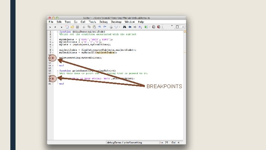The image size is (266, 150).
Task: Go back with the blue back arrow
Action: point(130,27)
